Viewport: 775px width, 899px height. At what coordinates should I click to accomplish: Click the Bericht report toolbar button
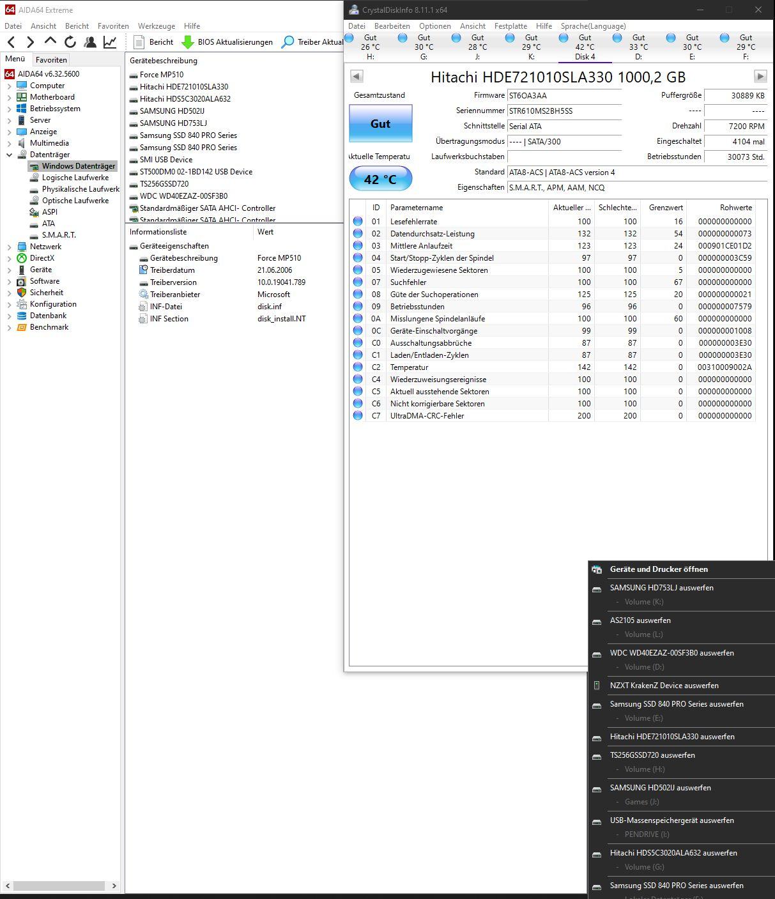[x=153, y=42]
